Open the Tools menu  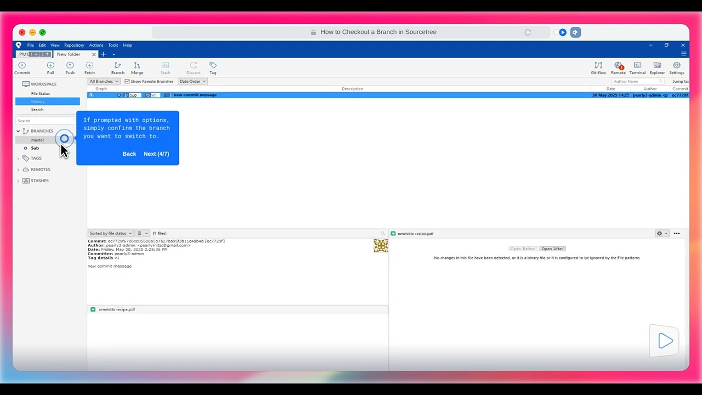click(113, 45)
